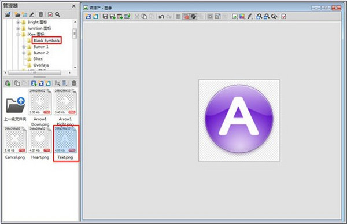The image size is (347, 224).
Task: Toggle the grid display button
Action: click(x=178, y=16)
